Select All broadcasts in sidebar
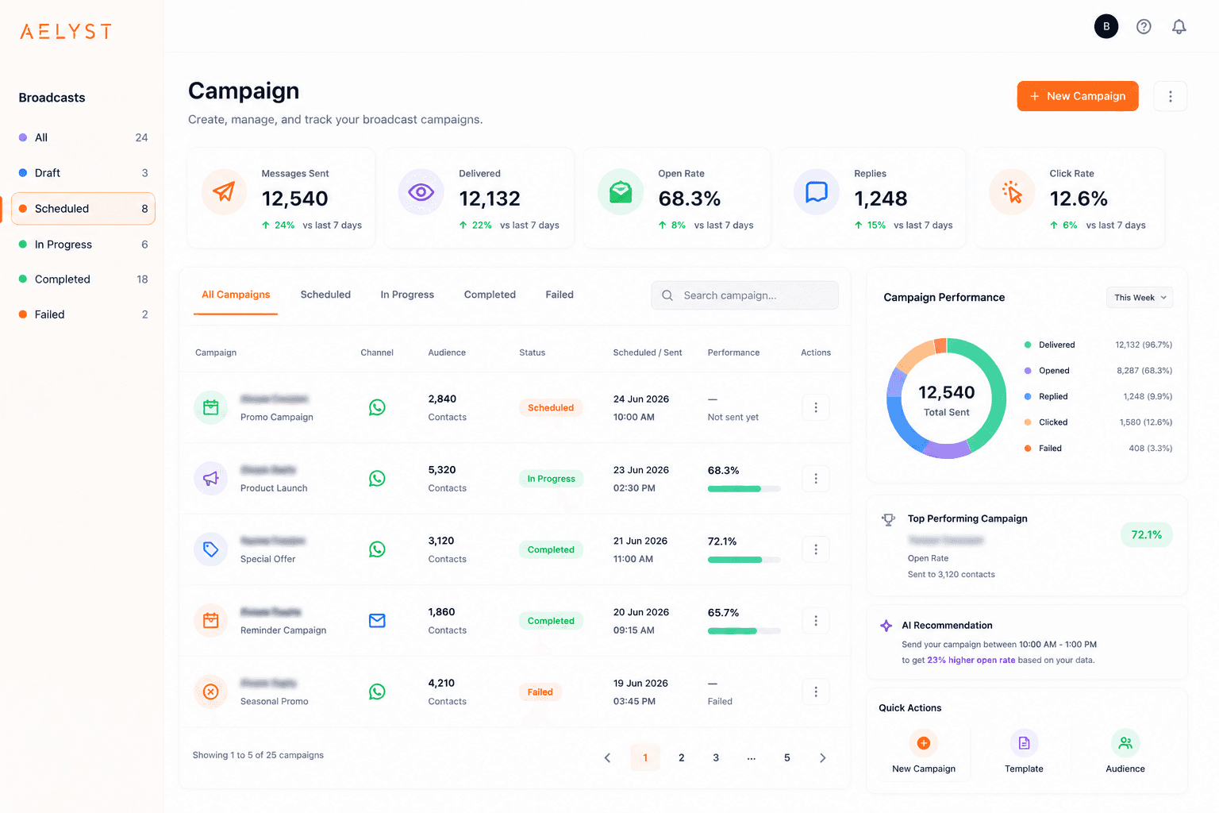This screenshot has height=813, width=1219. [83, 137]
